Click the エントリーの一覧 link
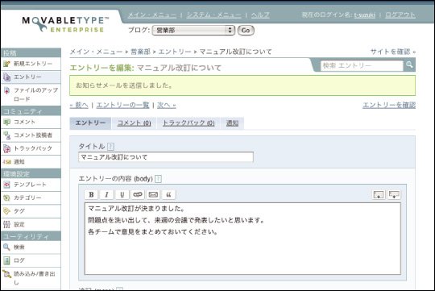Image resolution: width=435 pixels, height=291 pixels. click(122, 106)
